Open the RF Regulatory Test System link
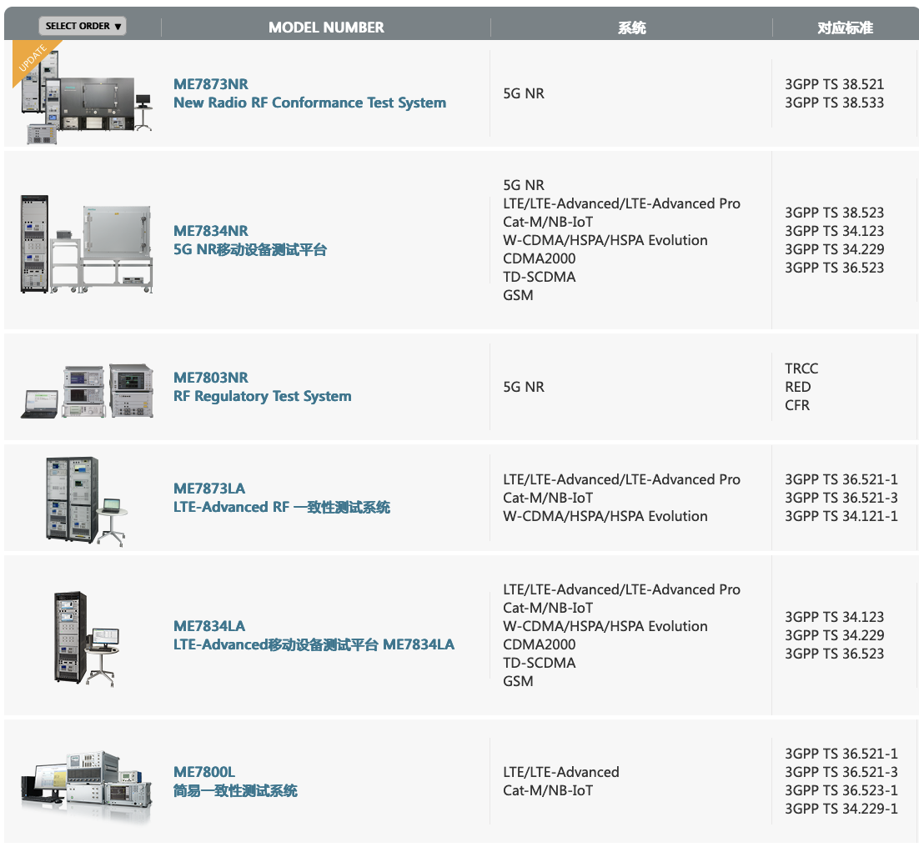 [x=262, y=396]
